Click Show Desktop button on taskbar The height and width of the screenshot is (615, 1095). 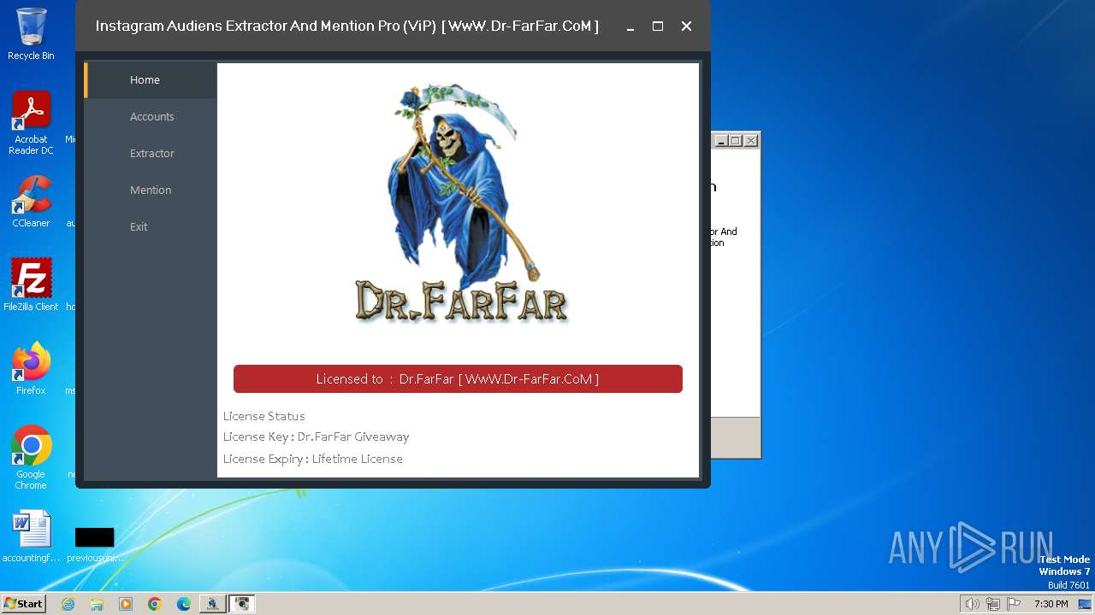click(1086, 604)
